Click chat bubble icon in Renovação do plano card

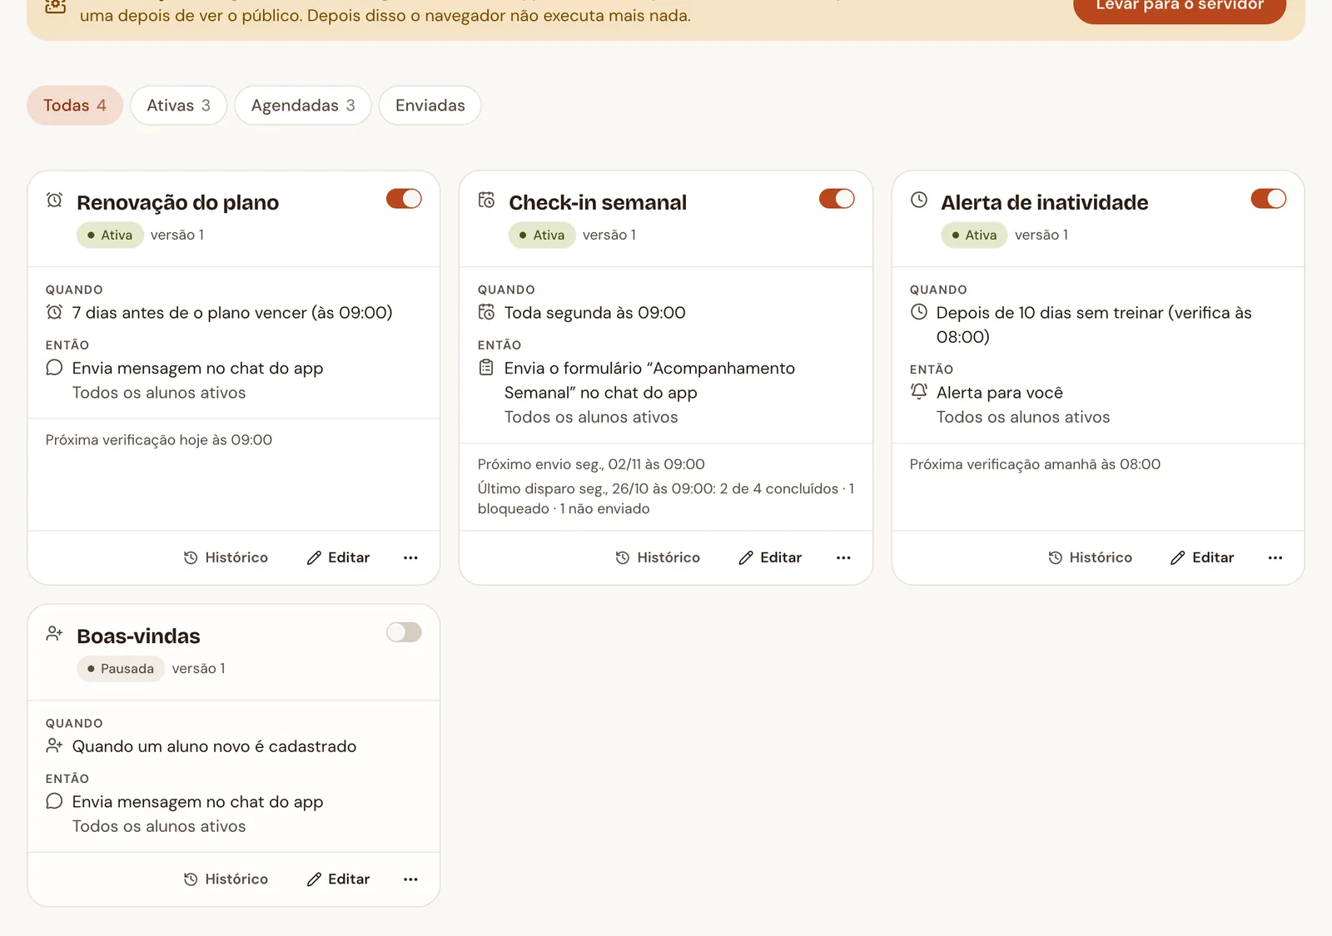coord(54,368)
